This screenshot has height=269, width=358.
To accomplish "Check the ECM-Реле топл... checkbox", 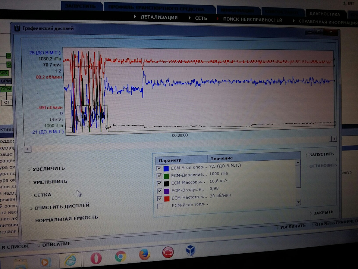I will pyautogui.click(x=160, y=206).
